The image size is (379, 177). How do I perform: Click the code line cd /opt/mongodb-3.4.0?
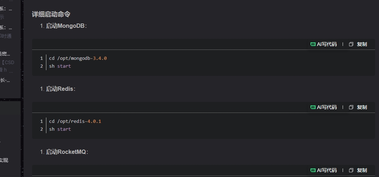tap(78, 58)
